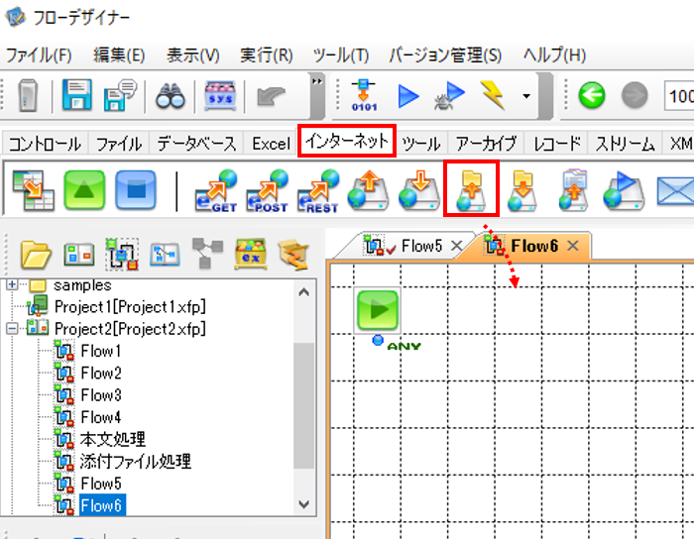Start debug run with bug icon

coord(449,96)
